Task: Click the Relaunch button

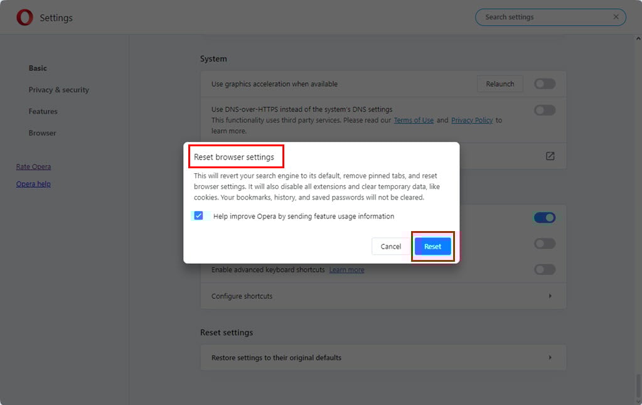Action: [x=500, y=84]
